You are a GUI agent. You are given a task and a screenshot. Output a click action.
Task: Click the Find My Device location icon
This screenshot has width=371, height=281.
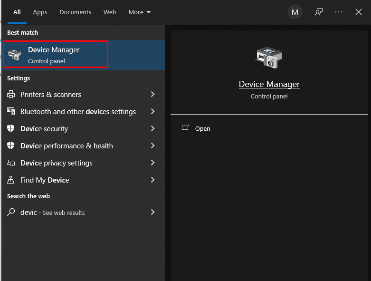[x=10, y=180]
